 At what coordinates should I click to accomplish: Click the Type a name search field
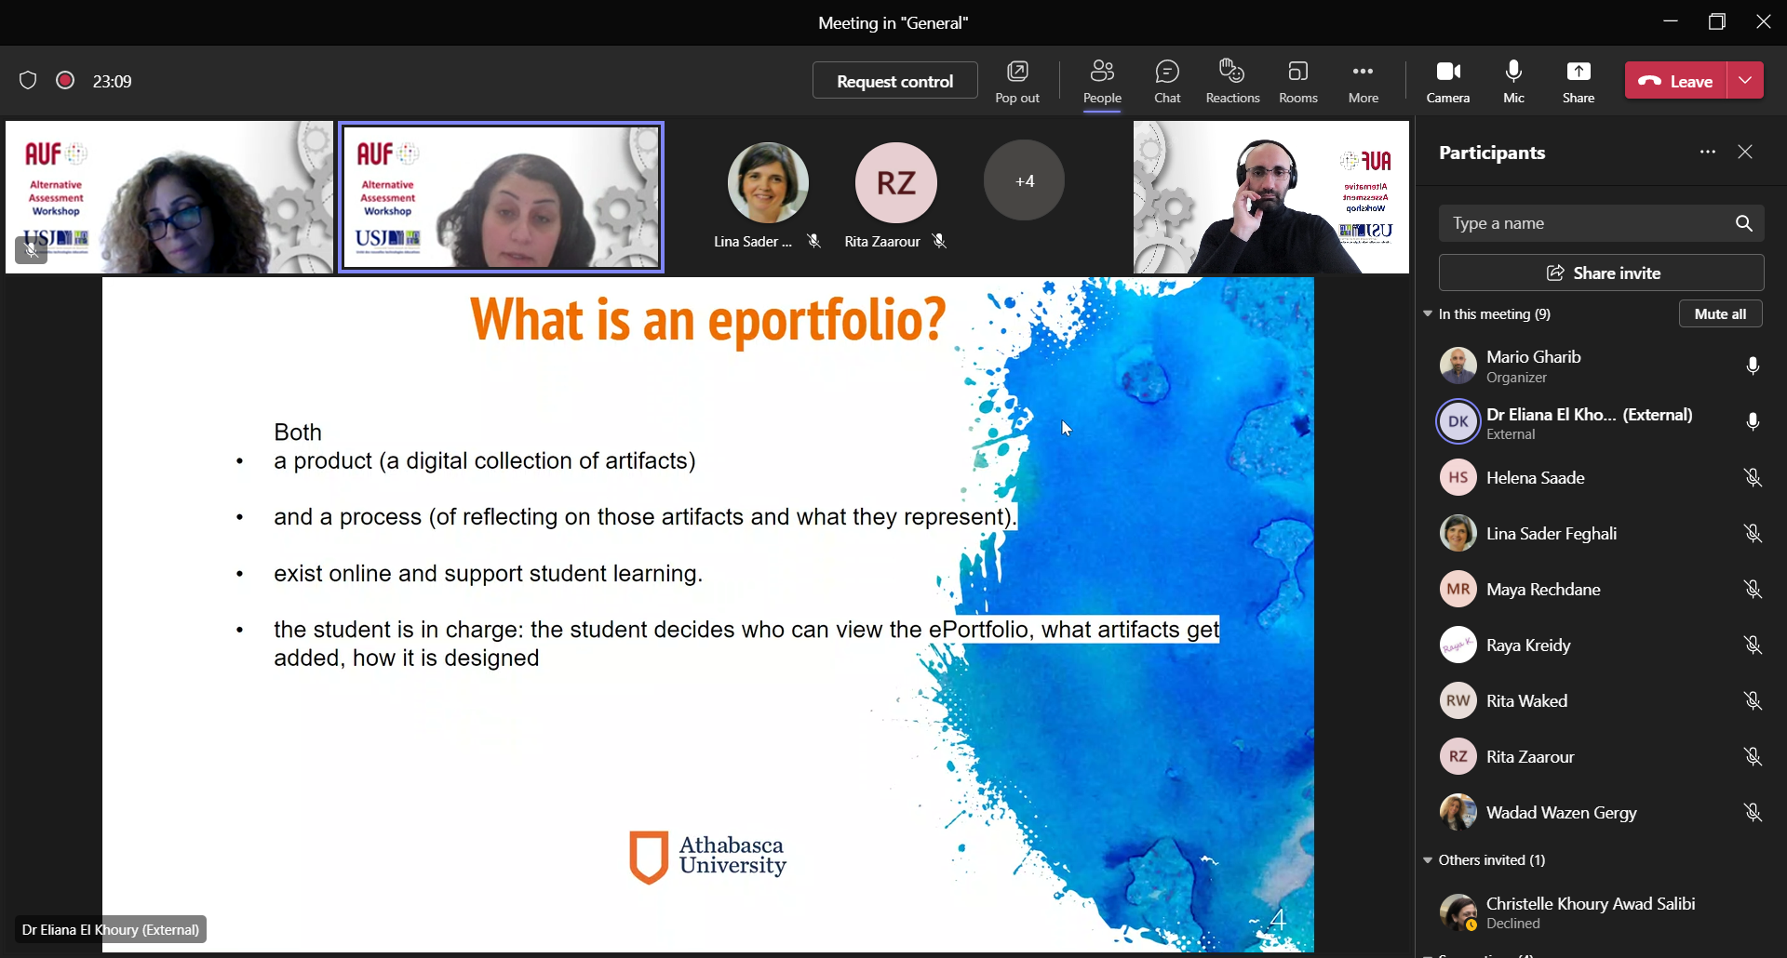click(1601, 223)
